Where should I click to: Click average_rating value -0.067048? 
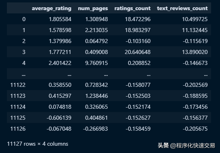(x=59, y=129)
